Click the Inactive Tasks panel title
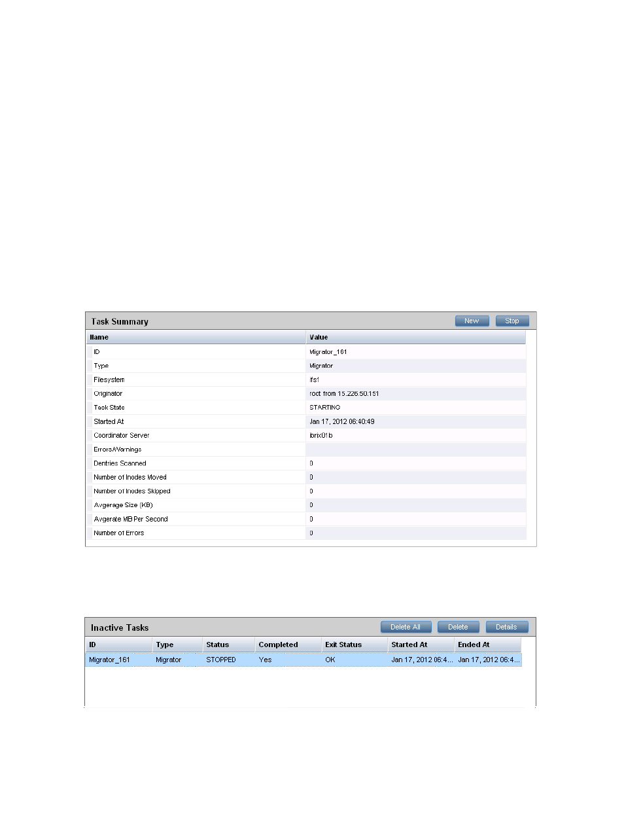This screenshot has width=624, height=831. tap(120, 628)
